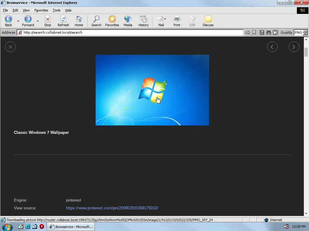Select the Browservice taskbar button

(71, 227)
